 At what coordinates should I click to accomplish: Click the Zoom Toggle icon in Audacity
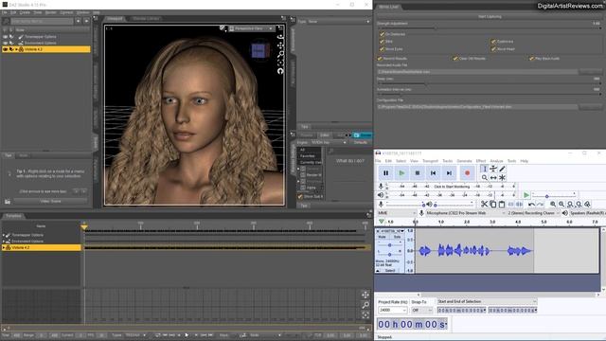[587, 205]
